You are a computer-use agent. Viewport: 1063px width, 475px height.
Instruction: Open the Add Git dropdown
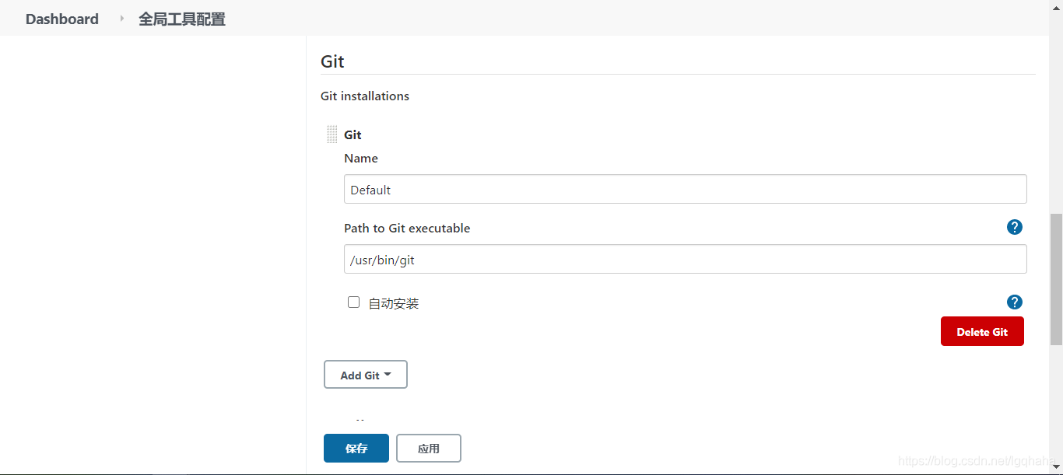(x=366, y=375)
